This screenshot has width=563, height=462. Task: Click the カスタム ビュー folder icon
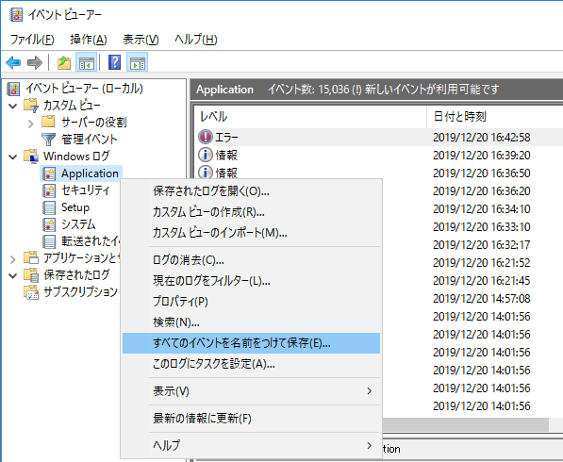[31, 106]
